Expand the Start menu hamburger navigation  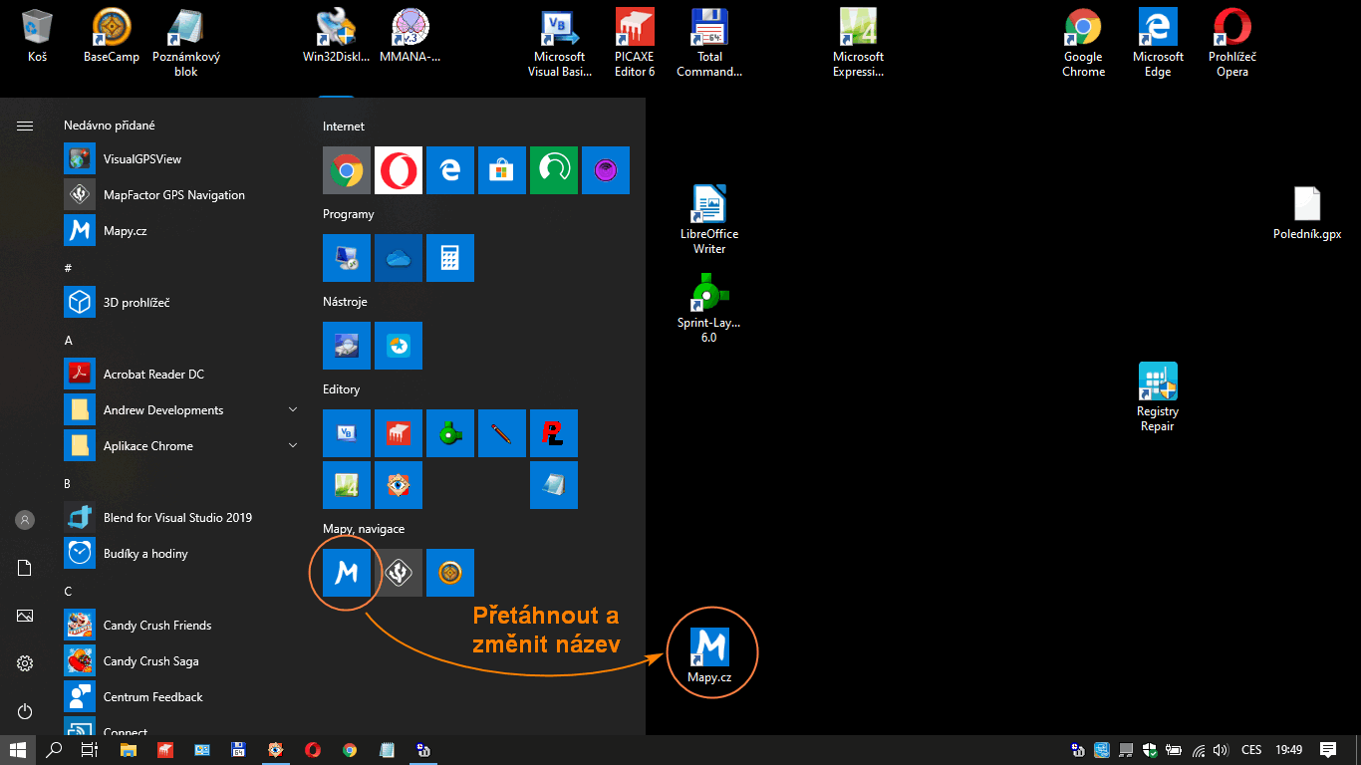point(25,126)
